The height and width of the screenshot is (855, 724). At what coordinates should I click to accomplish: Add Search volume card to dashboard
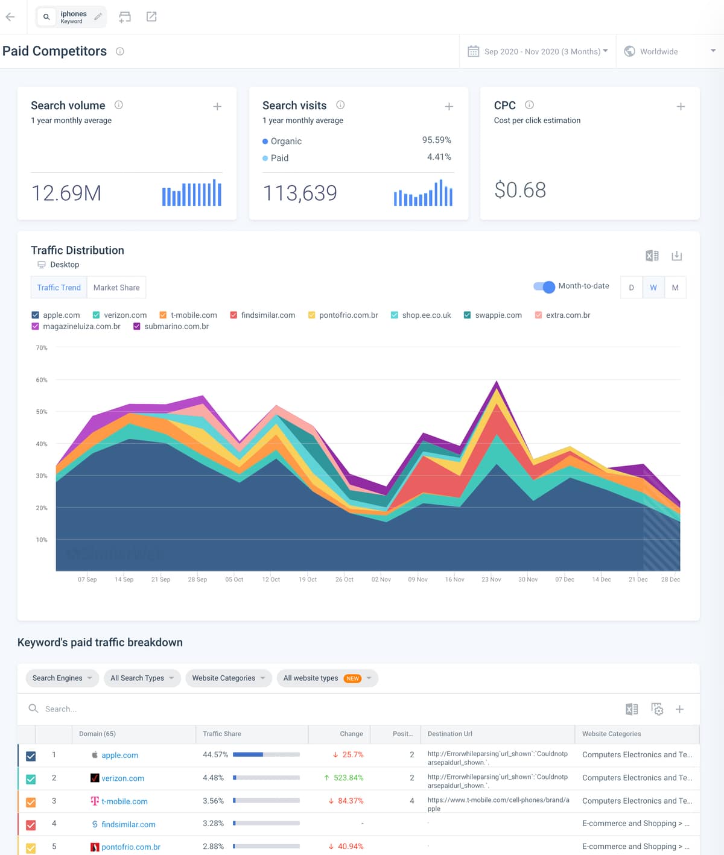point(217,107)
